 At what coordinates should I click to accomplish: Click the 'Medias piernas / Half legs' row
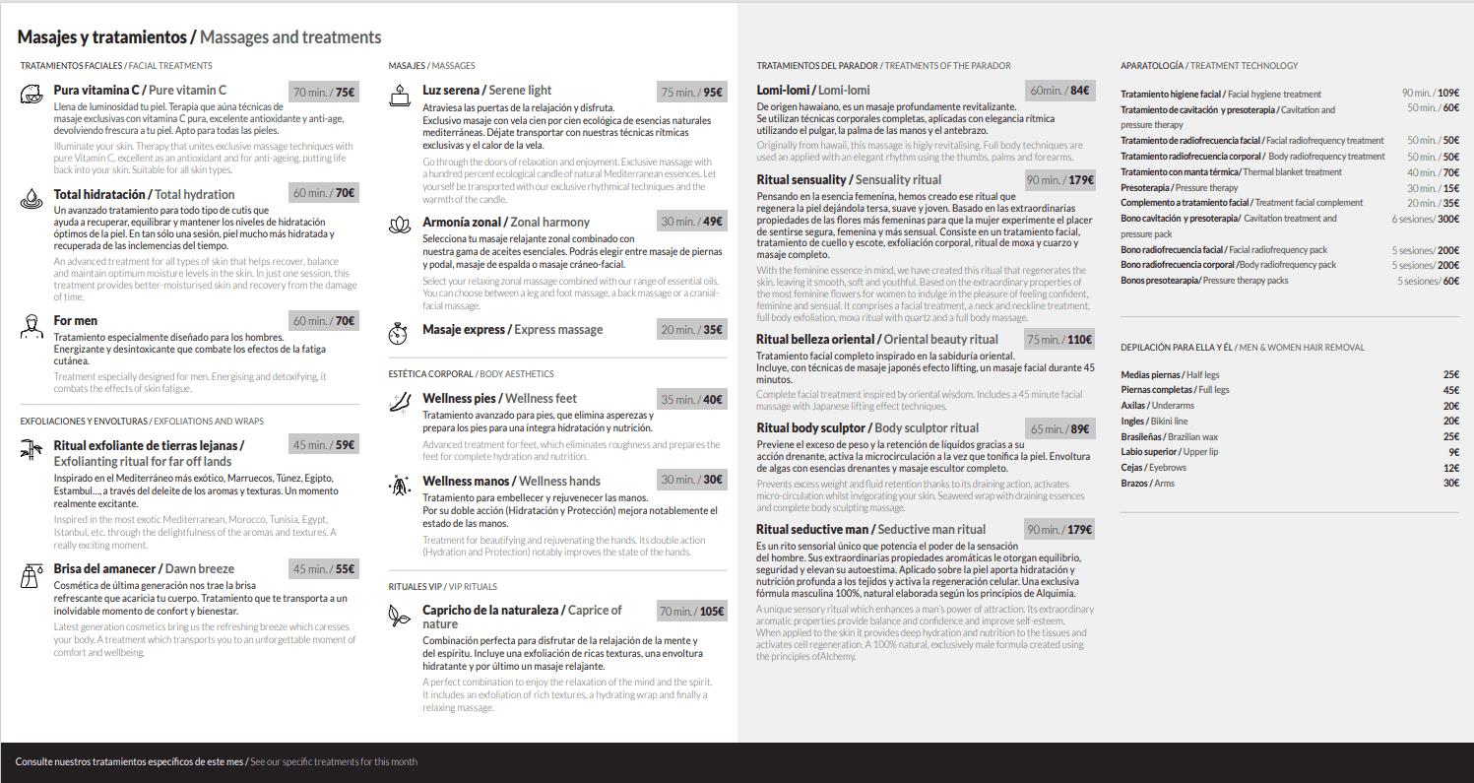[x=1290, y=375]
